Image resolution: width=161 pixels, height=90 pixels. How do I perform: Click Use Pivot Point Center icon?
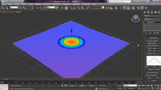58,8
